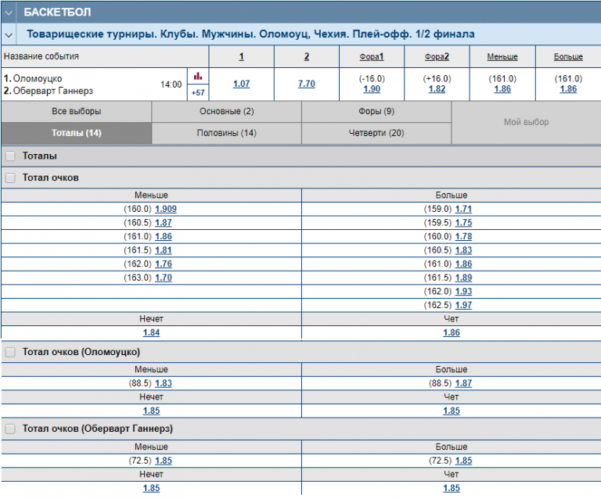Check the Тотал очков (Оберварт Ганнерз) checkbox
601x499 pixels.
click(10, 429)
